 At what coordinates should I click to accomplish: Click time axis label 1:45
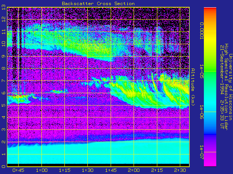[111, 170]
